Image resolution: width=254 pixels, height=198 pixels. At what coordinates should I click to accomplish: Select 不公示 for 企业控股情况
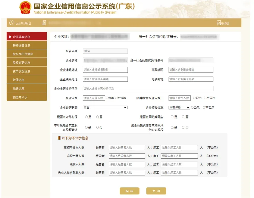tap(204, 108)
